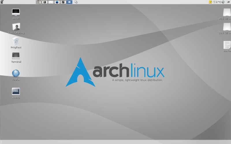Launch web browser globe panel icon
Viewport: 231px width, 144px height.
click(57, 2)
